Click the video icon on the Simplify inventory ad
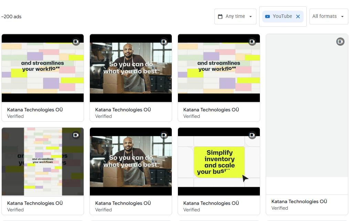The image size is (349, 221). pyautogui.click(x=252, y=135)
